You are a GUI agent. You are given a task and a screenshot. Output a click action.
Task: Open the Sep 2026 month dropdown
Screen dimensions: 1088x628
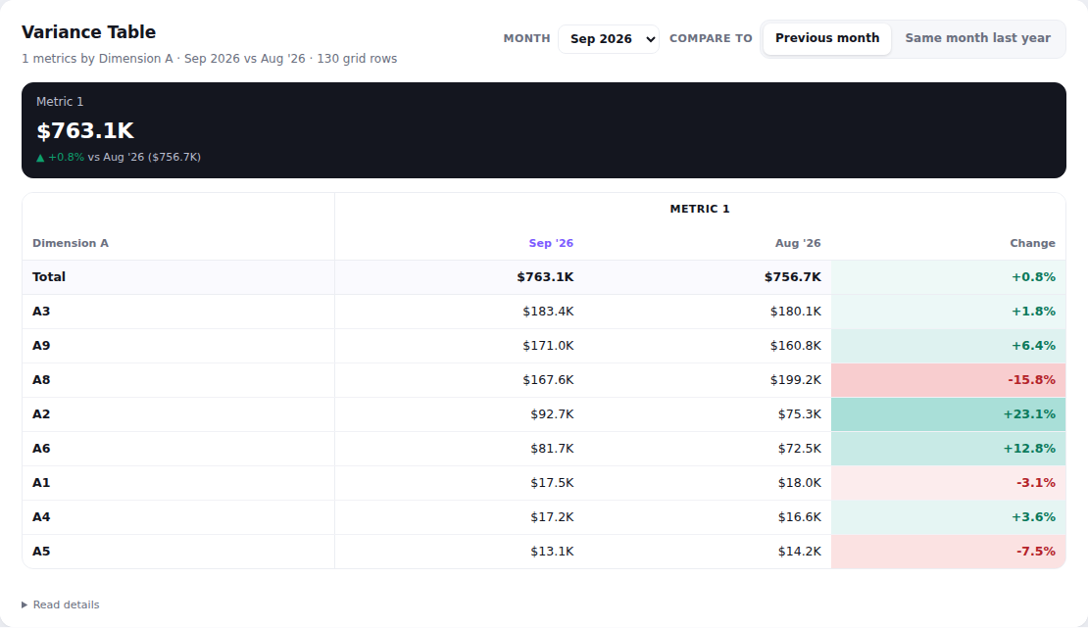pos(608,39)
